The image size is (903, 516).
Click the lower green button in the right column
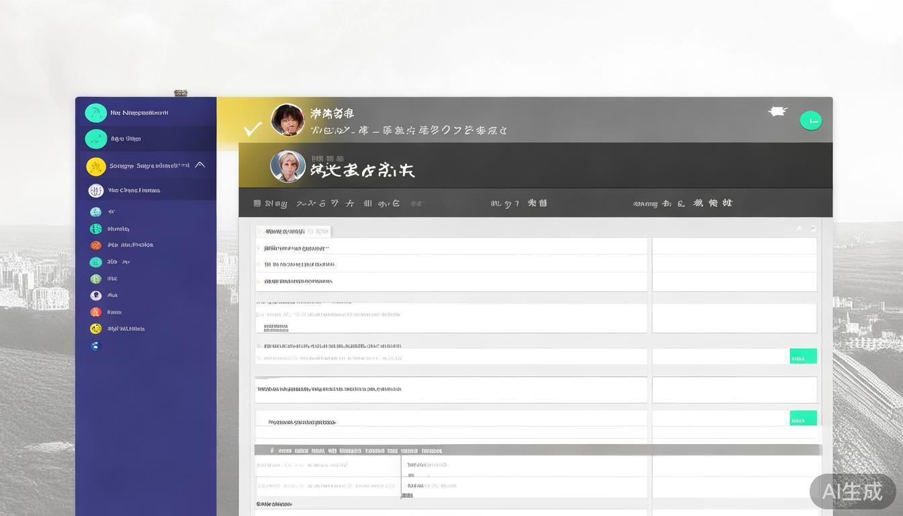coord(803,418)
